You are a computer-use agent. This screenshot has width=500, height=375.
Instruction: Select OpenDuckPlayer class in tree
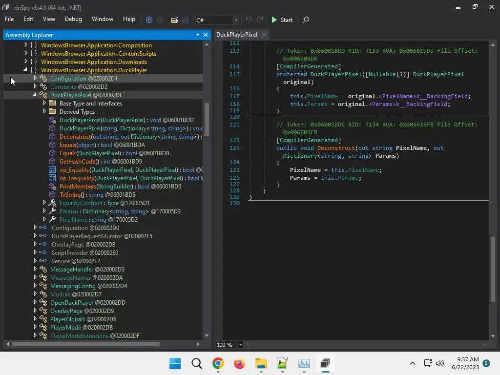click(x=88, y=302)
